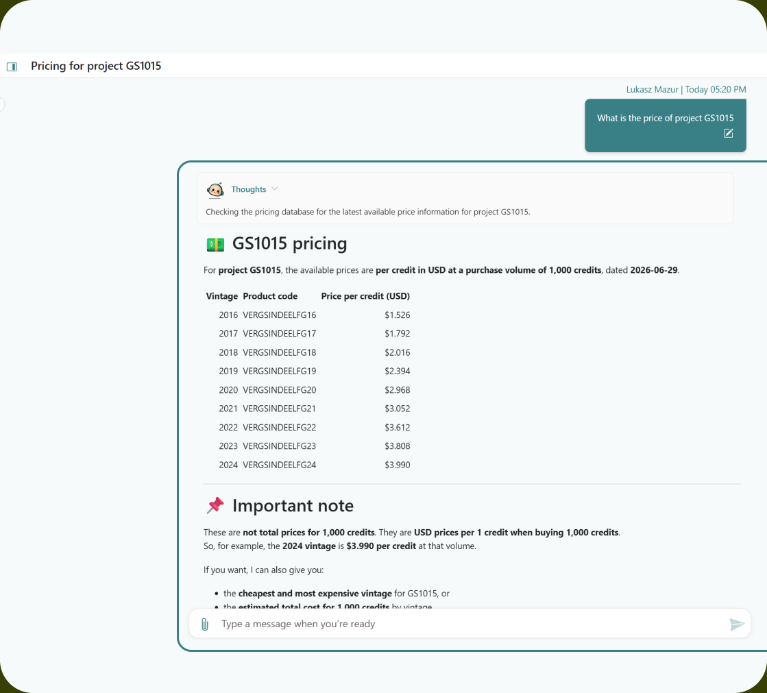Click the cheapest and most expensive vintage bullet
Screen dimensions: 767x693
pos(336,593)
